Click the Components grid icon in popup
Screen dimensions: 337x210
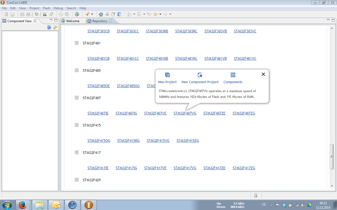tap(233, 75)
